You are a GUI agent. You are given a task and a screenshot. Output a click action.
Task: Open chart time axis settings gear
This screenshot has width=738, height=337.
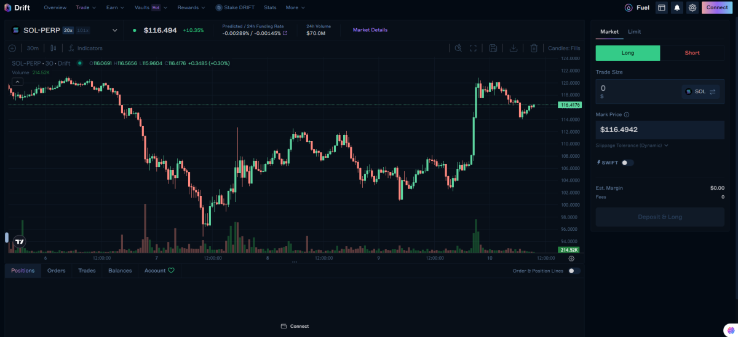coord(571,258)
